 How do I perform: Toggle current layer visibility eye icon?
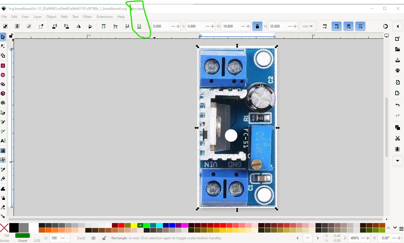pos(93,238)
